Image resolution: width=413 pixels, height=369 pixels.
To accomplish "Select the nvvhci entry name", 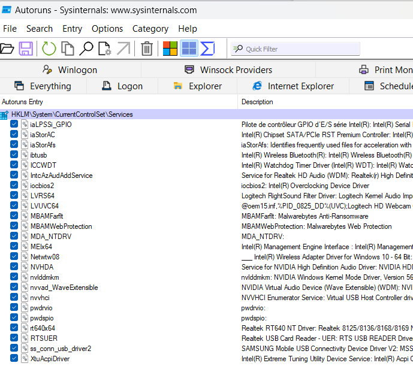I will (x=40, y=298).
